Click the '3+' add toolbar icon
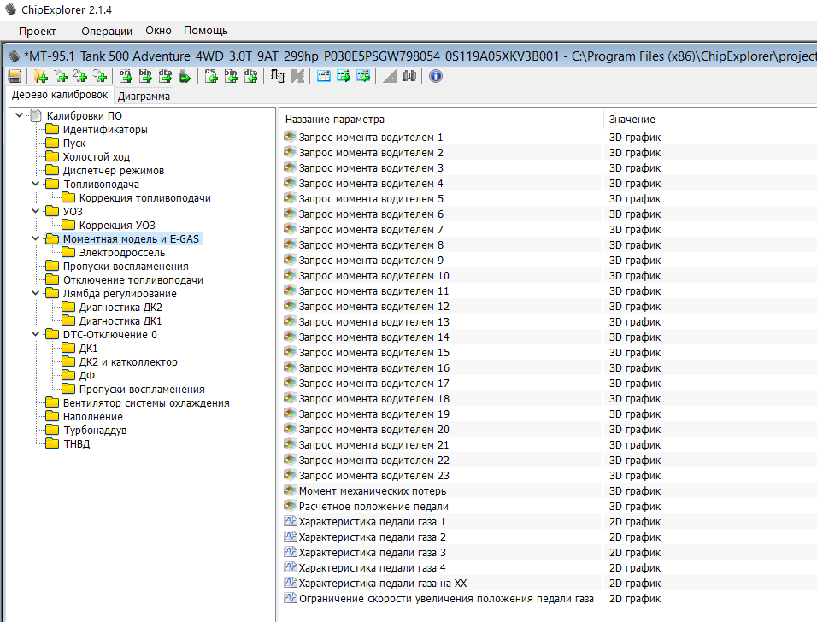Screen dimensions: 817x622 point(100,76)
